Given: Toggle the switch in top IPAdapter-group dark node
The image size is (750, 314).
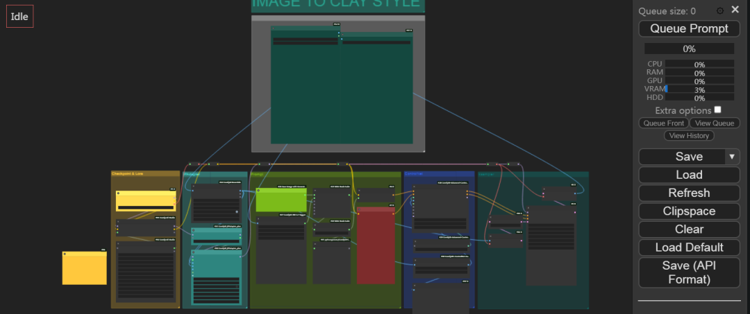Looking at the screenshot, I should pos(236,211).
